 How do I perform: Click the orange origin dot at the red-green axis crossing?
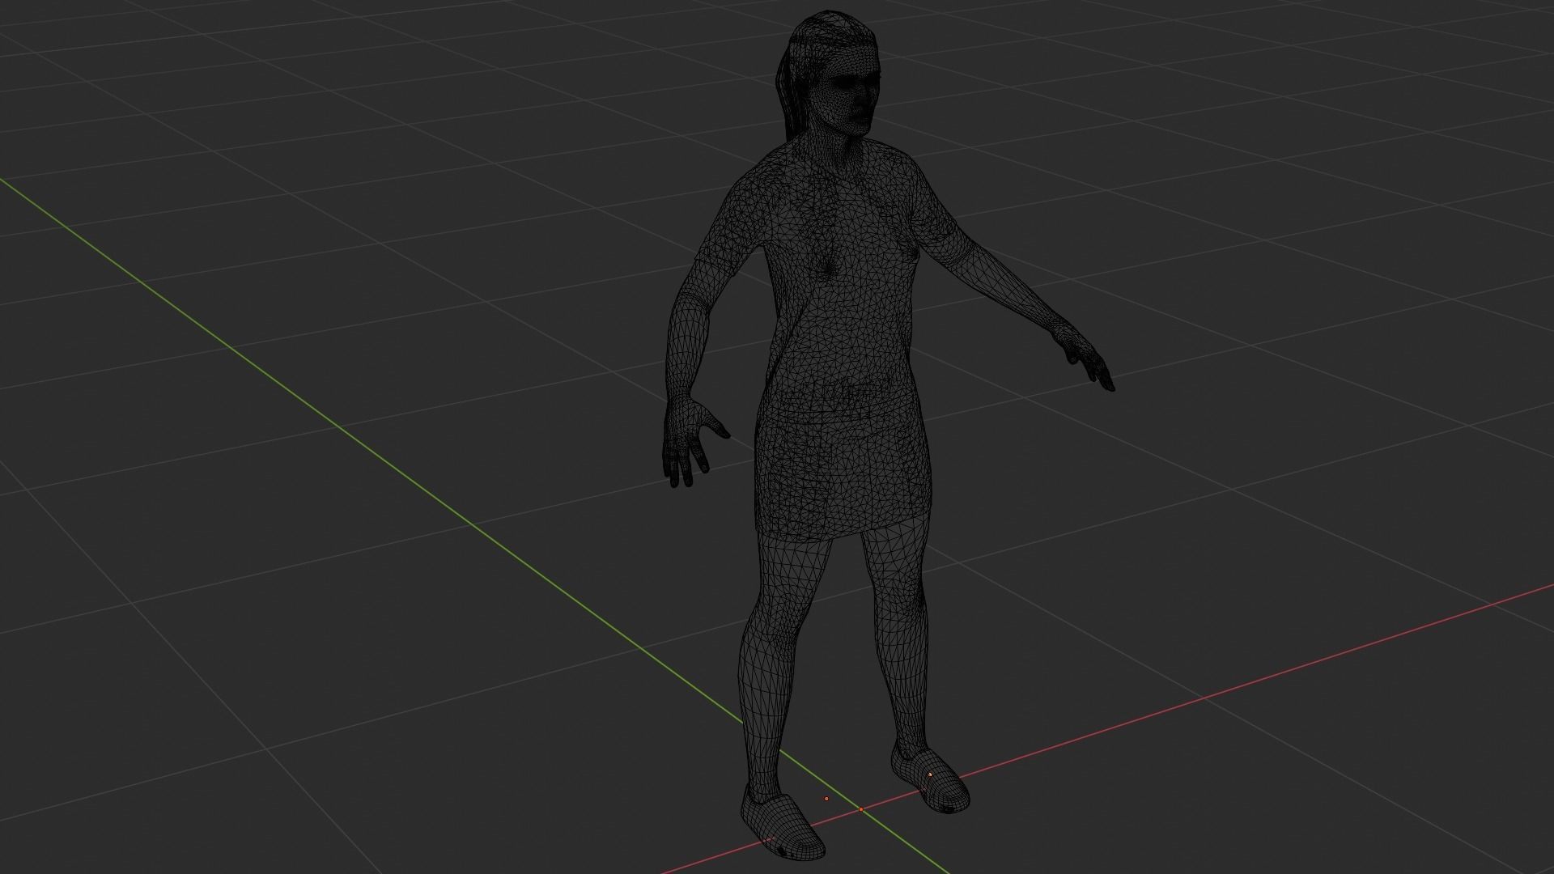[861, 809]
